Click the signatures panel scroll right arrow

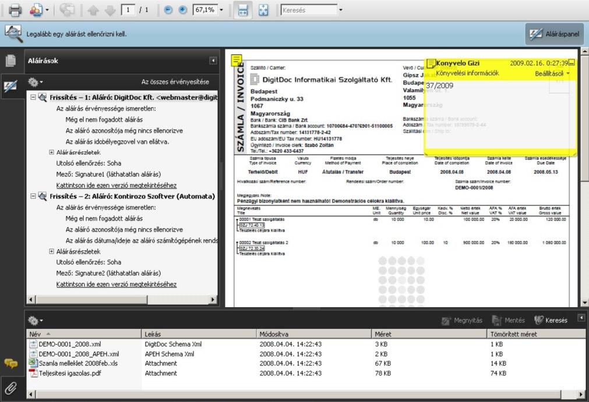[x=213, y=300]
